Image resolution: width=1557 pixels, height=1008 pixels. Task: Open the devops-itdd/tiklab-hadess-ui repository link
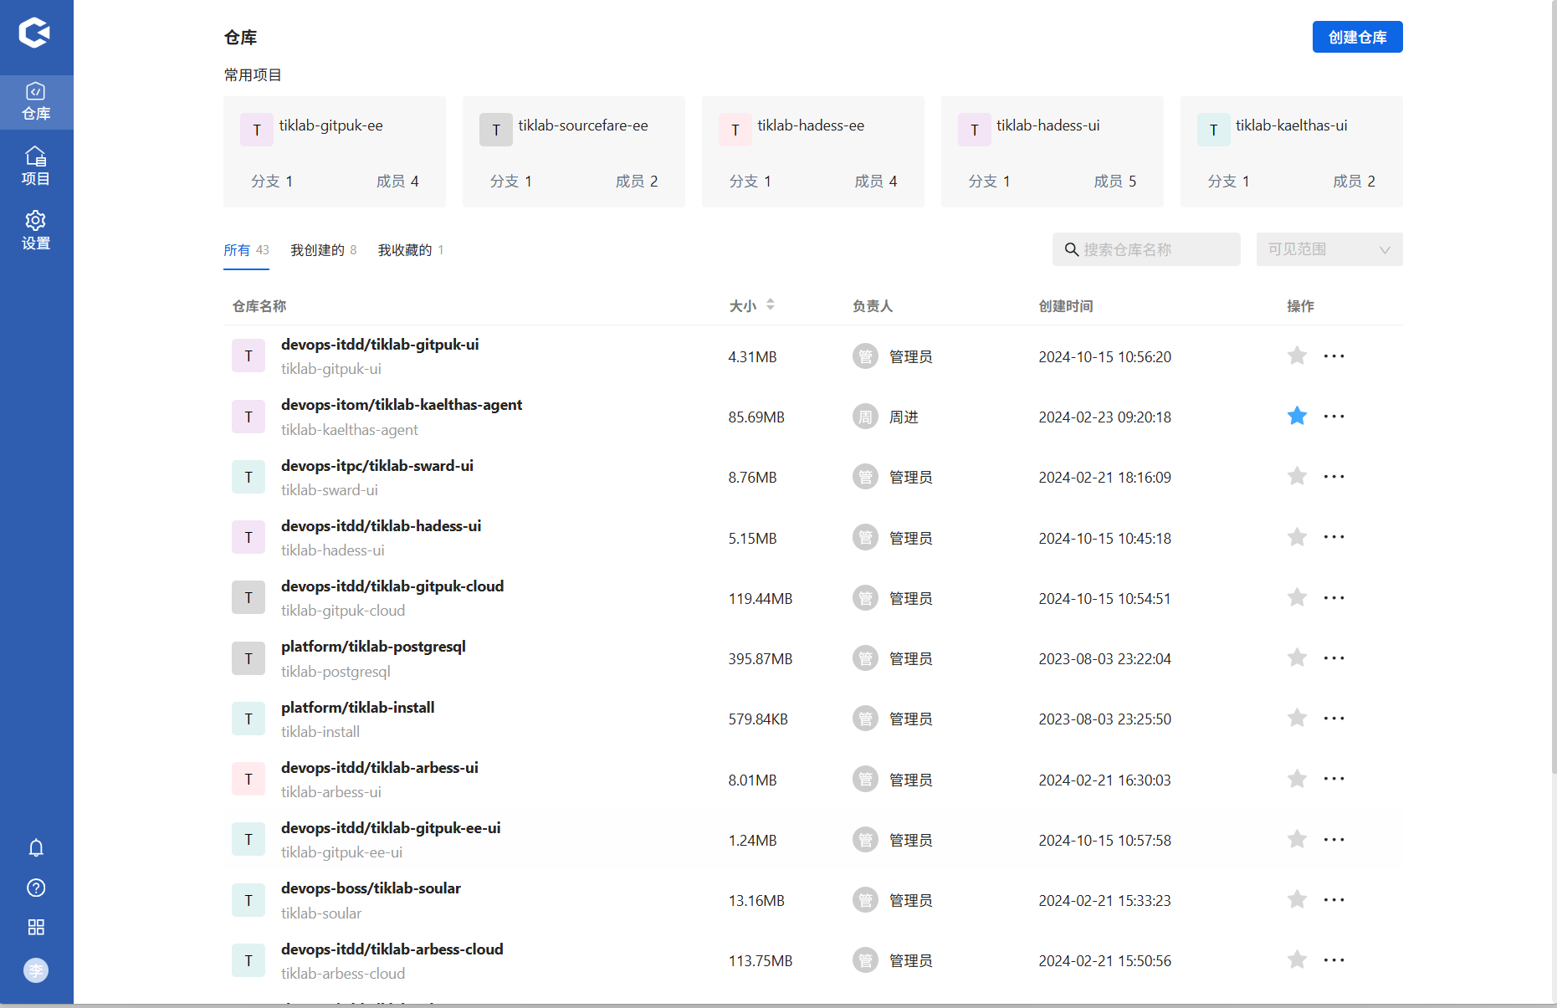coord(381,526)
